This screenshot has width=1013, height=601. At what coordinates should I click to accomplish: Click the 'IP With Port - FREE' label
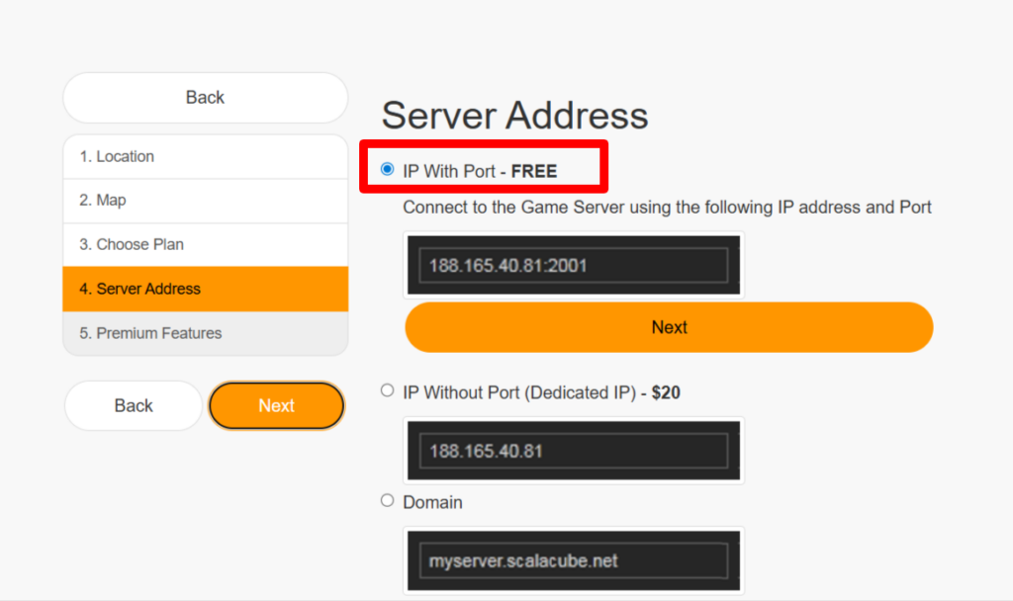coord(480,171)
